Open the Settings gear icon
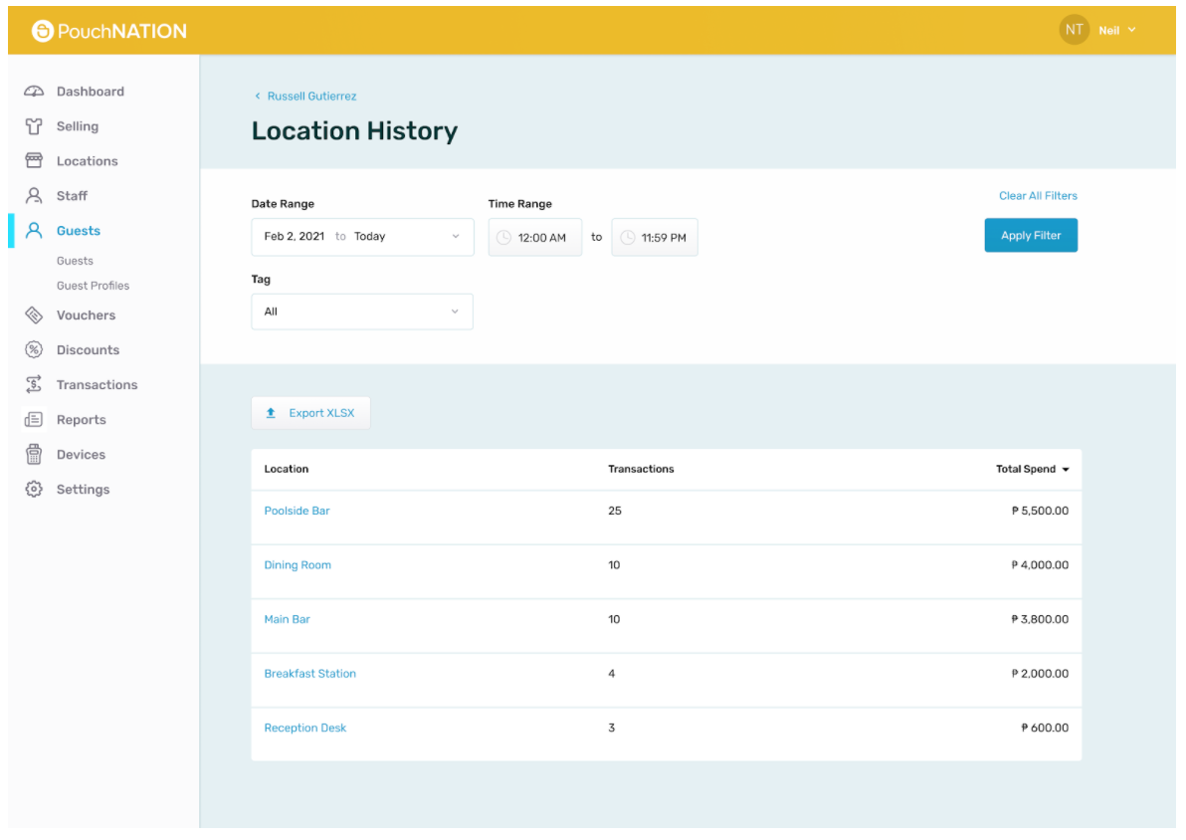Screen dimensions: 1186x840 coord(34,490)
